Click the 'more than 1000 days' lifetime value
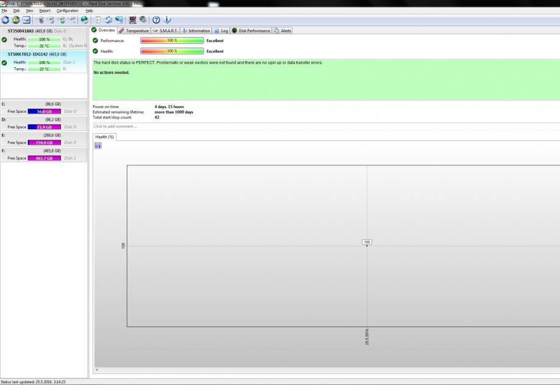The height and width of the screenshot is (385, 560). point(174,112)
